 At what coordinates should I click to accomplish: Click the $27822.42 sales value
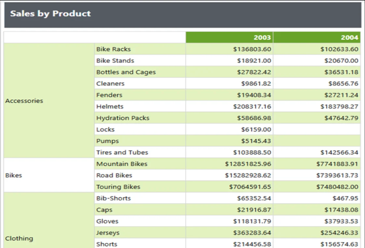coord(254,72)
